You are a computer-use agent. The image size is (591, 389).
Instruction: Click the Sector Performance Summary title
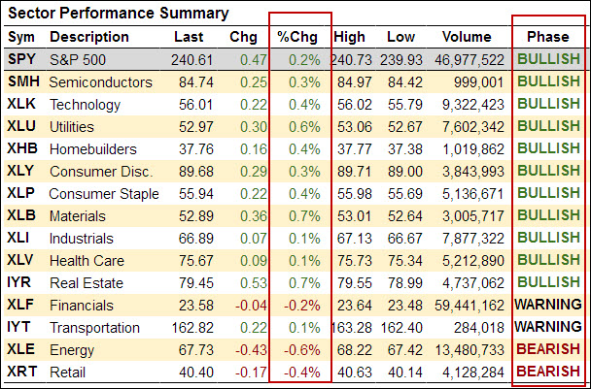coord(119,14)
